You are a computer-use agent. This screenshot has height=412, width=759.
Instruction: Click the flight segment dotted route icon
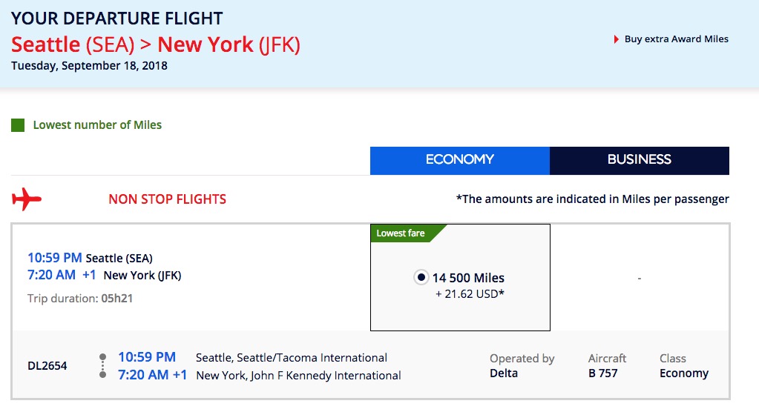click(102, 365)
